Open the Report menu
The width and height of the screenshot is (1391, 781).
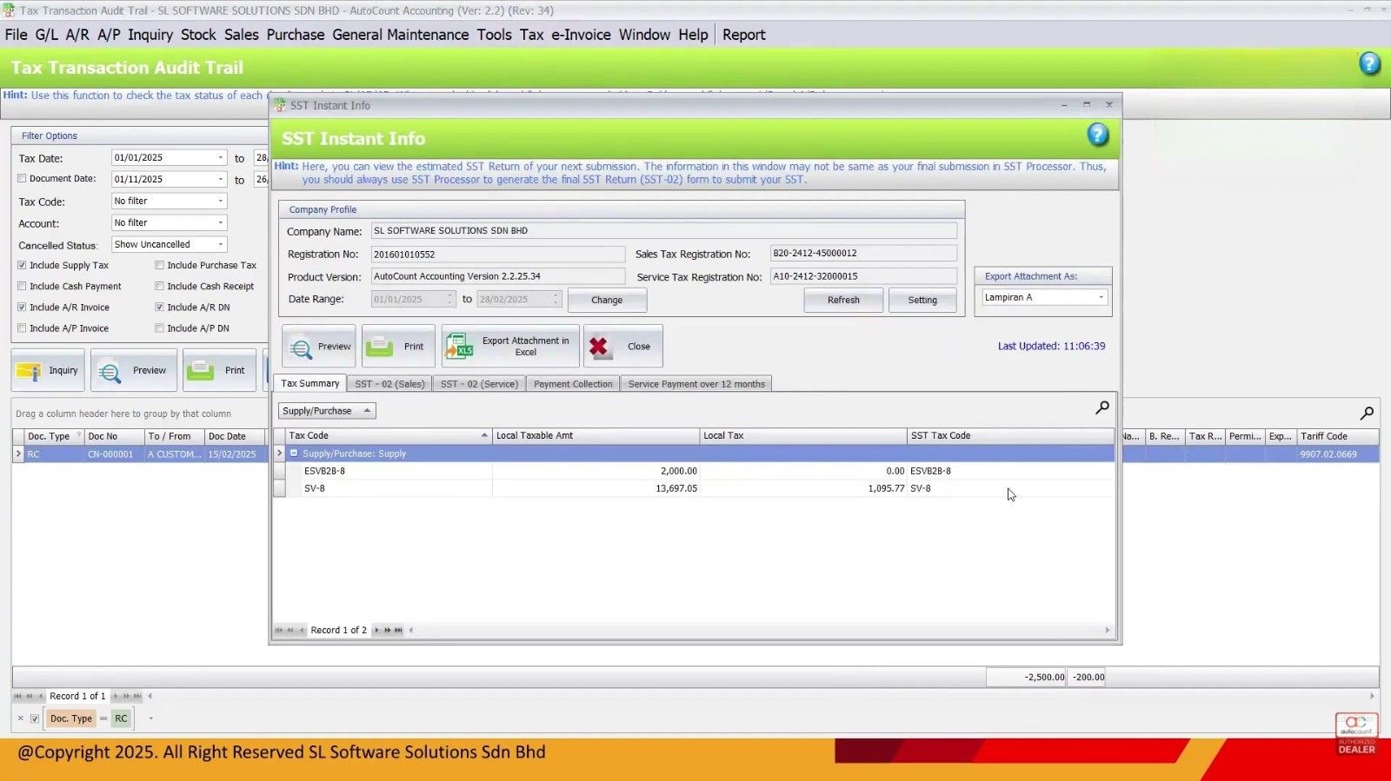coord(743,35)
